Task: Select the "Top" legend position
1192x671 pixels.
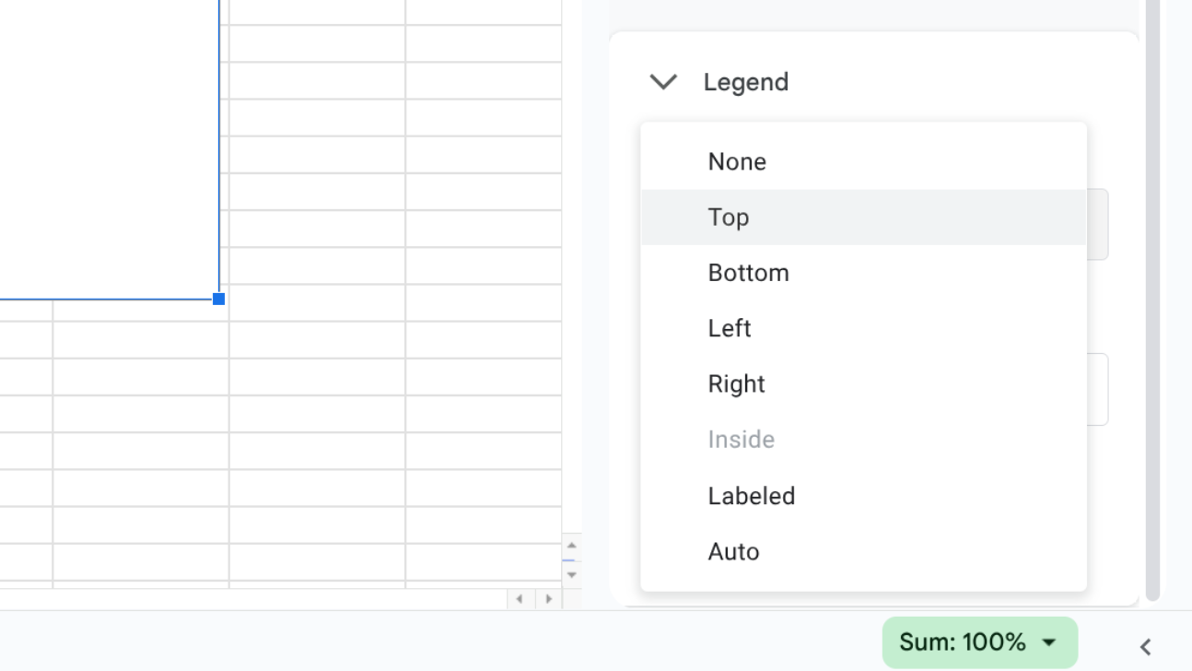Action: 729,217
